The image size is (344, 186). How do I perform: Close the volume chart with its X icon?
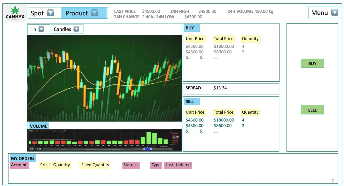click(31, 131)
